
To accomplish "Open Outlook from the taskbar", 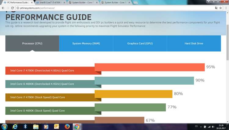I will point(56,127).
